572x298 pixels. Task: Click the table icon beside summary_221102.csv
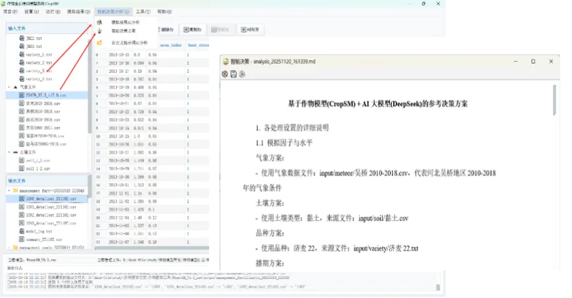click(x=22, y=240)
